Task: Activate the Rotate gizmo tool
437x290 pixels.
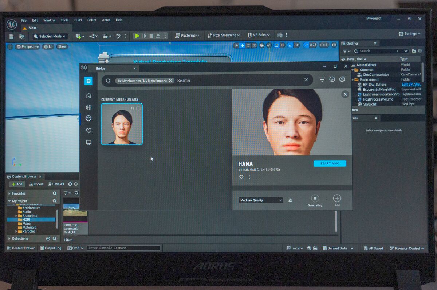Action: coord(248,45)
